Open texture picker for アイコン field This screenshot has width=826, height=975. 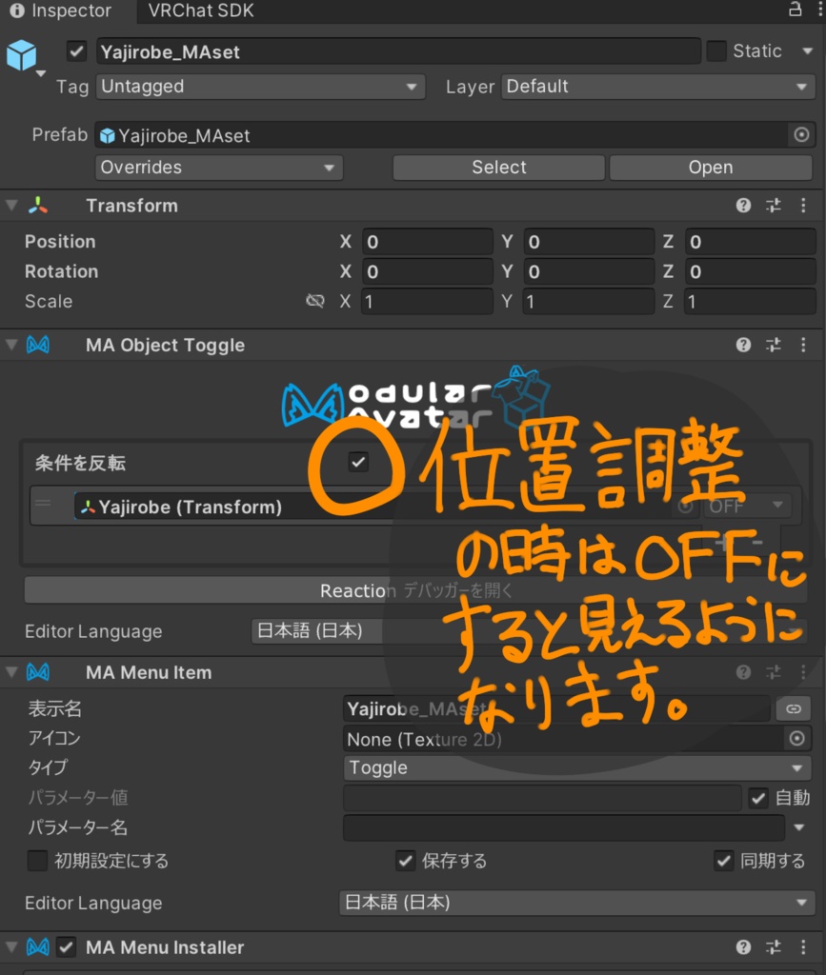coord(797,738)
